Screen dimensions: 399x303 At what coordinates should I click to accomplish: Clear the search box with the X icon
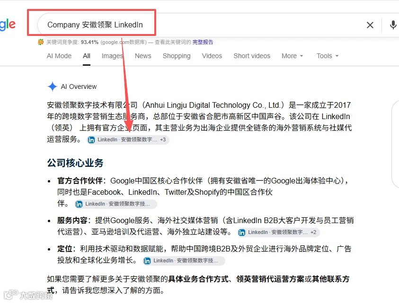370,25
